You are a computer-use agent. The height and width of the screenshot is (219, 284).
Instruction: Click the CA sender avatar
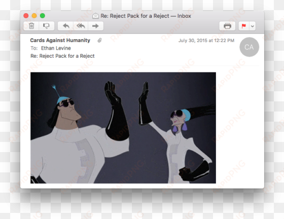249,47
